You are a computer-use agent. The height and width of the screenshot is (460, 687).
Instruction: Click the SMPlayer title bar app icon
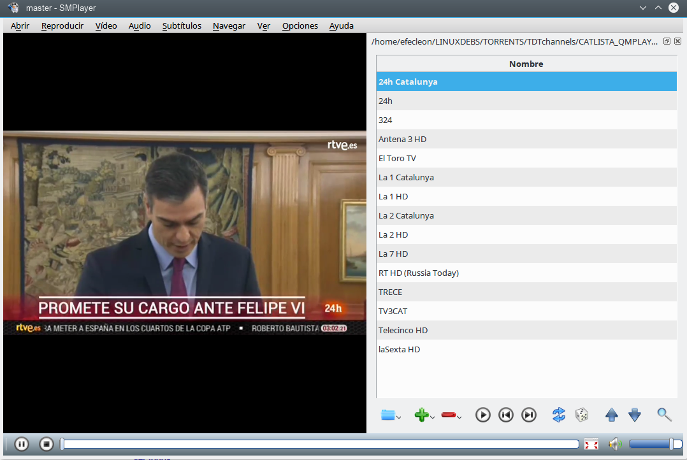13,8
